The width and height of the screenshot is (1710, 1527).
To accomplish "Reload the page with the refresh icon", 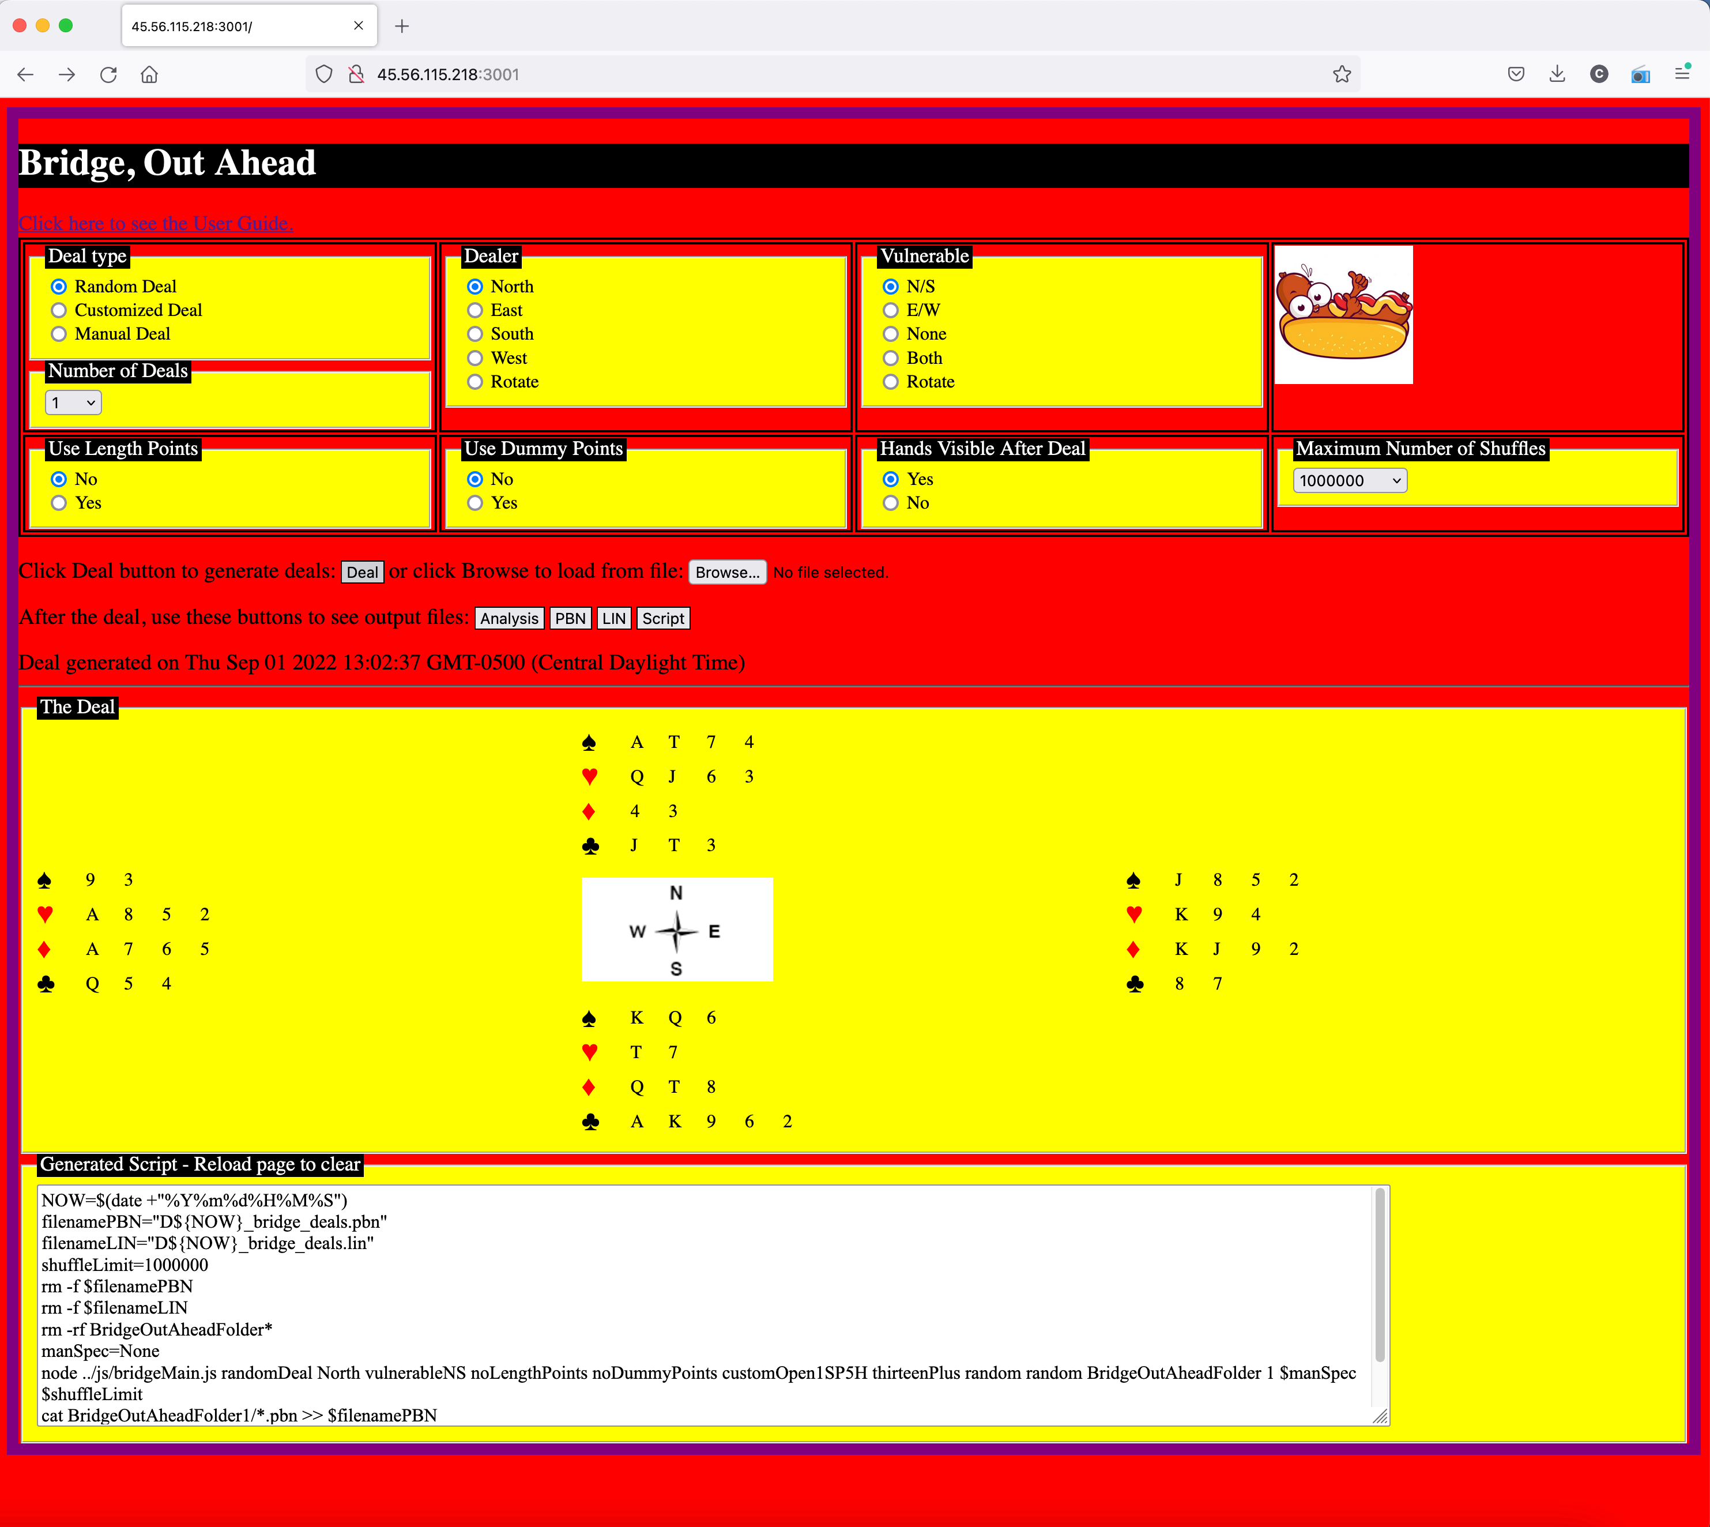I will (108, 74).
